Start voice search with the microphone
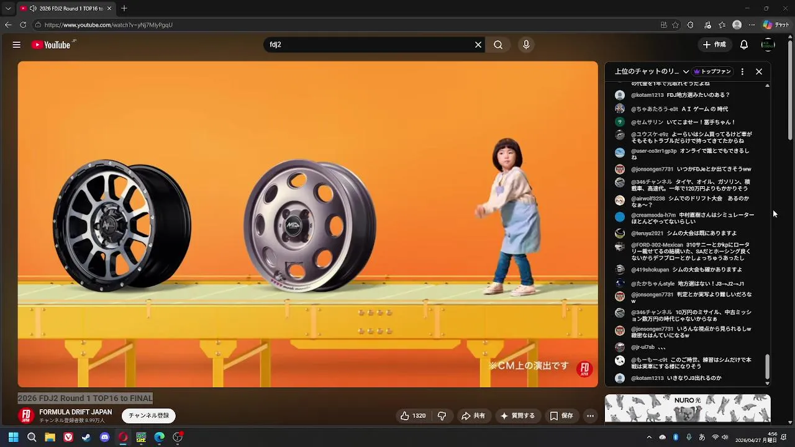 click(x=526, y=45)
